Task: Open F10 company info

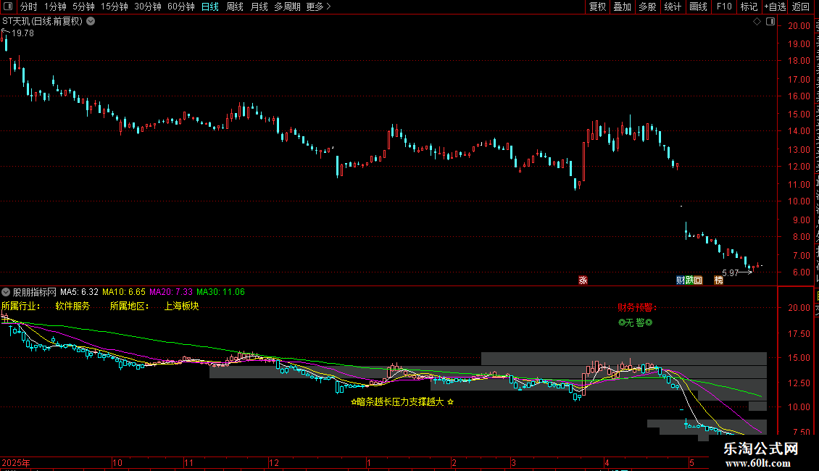Action: tap(724, 7)
